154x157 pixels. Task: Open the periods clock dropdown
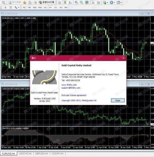click(112, 3)
